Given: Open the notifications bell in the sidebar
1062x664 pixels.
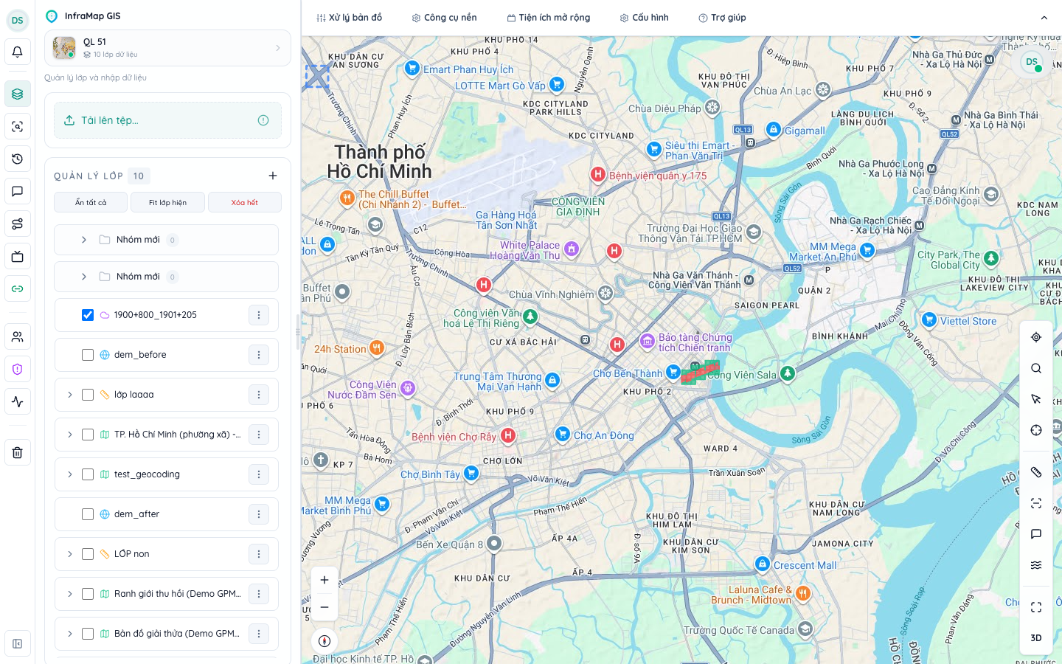Looking at the screenshot, I should pos(18,52).
